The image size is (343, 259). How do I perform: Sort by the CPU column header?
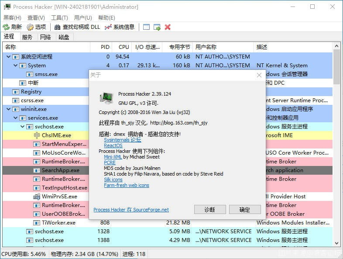point(123,47)
